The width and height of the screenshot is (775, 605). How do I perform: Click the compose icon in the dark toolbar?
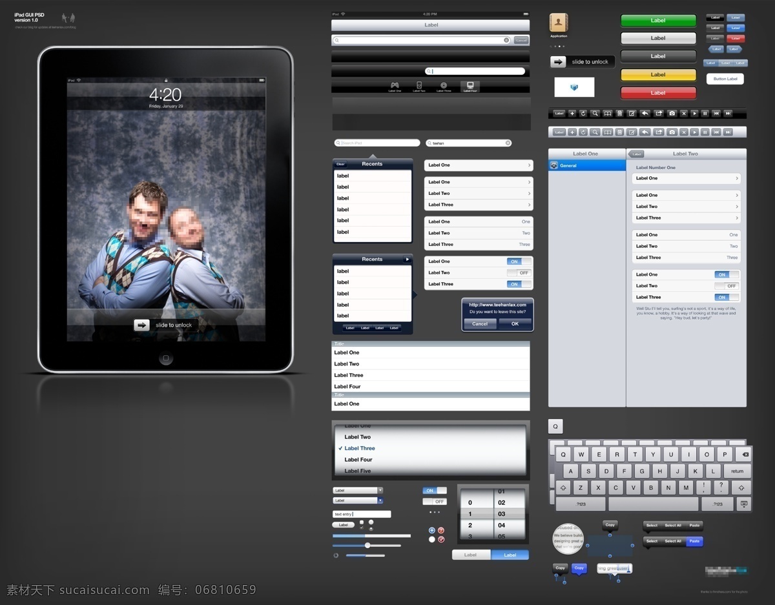pyautogui.click(x=632, y=114)
